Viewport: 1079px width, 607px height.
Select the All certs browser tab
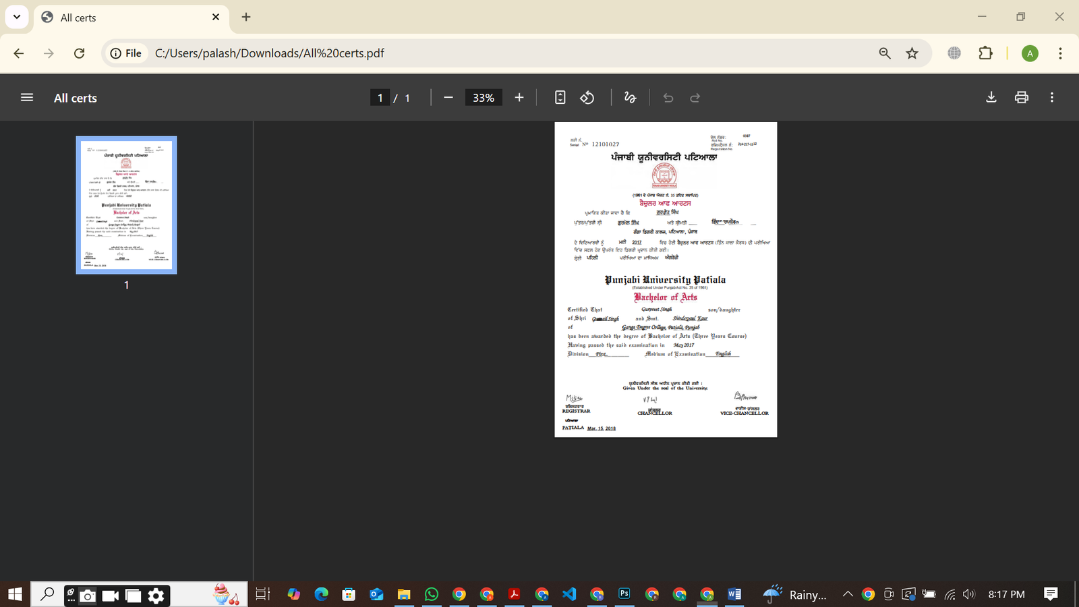(x=132, y=18)
